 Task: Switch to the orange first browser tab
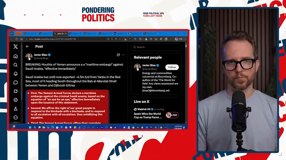[19, 34]
